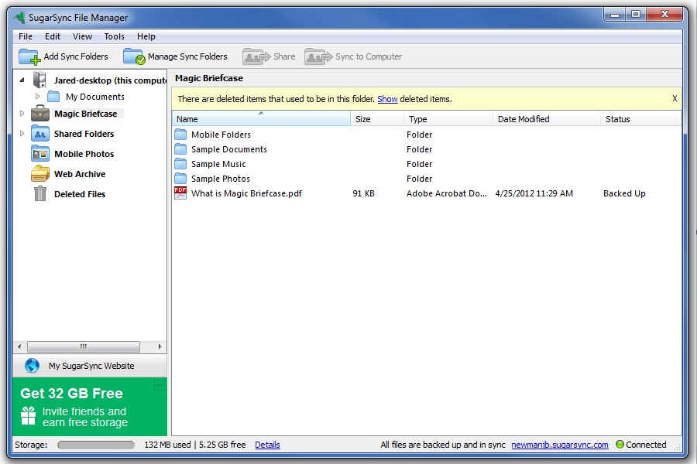697x464 pixels.
Task: Click the PDF icon for What is Magic Briefcase
Action: (180, 193)
